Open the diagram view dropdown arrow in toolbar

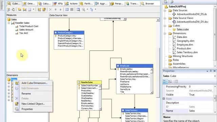[95, 9]
